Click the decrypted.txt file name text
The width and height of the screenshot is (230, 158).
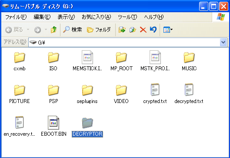click(x=189, y=101)
